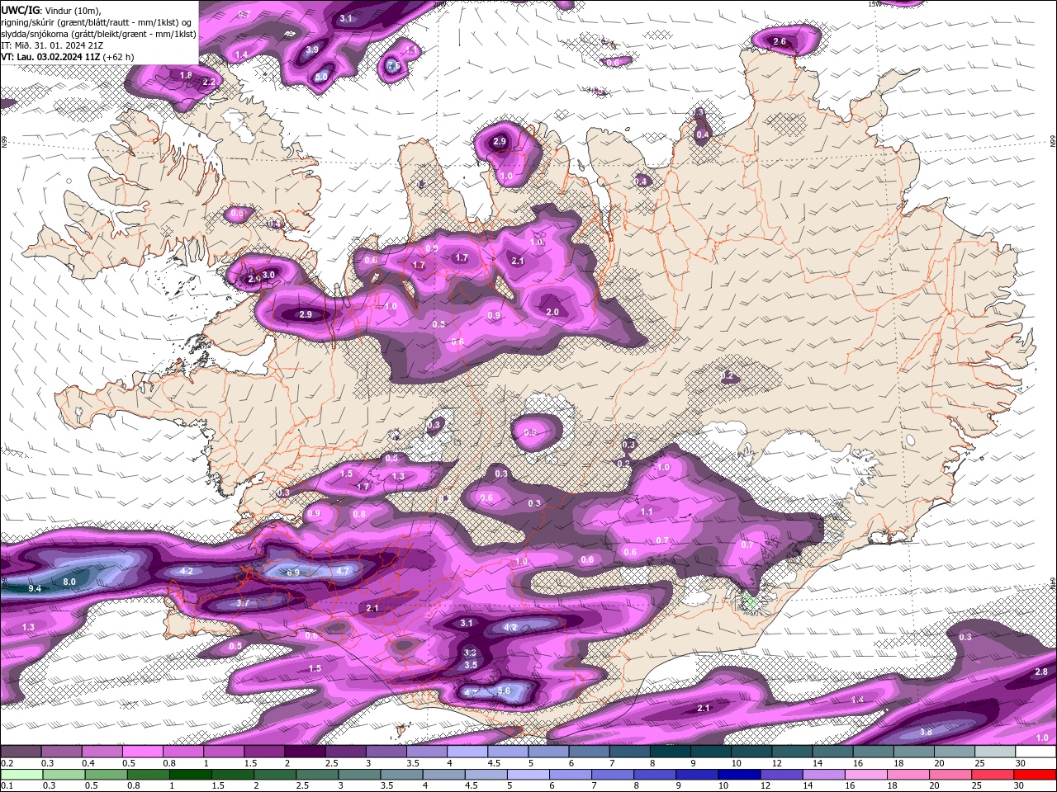Click the 9.4 precipitation value on the map
Image resolution: width=1057 pixels, height=792 pixels.
[35, 588]
